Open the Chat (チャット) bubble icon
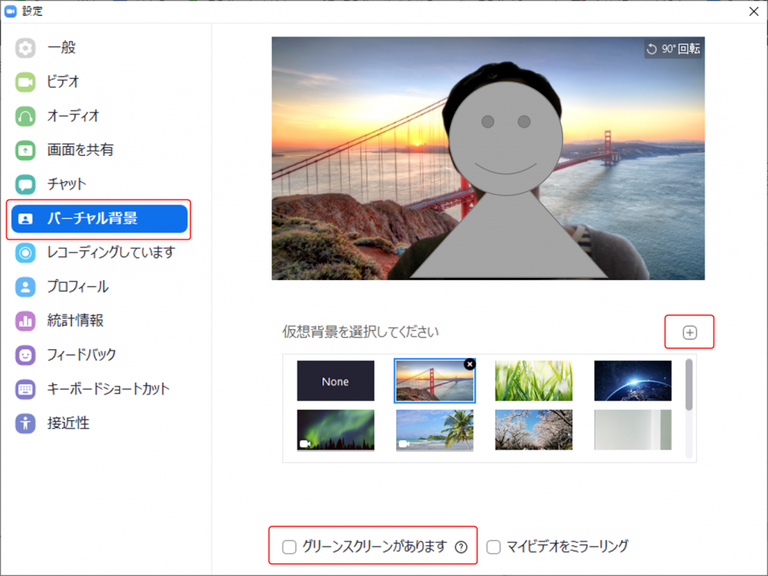The width and height of the screenshot is (768, 576). coord(25,184)
